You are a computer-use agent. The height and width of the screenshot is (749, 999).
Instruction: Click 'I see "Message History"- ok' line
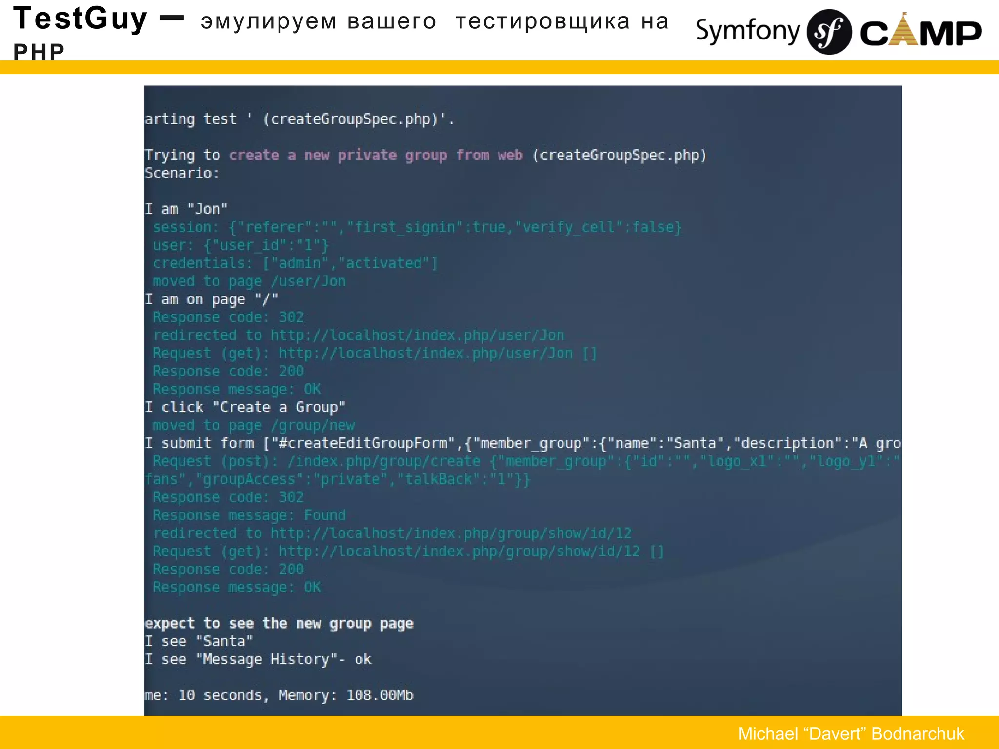pyautogui.click(x=258, y=659)
